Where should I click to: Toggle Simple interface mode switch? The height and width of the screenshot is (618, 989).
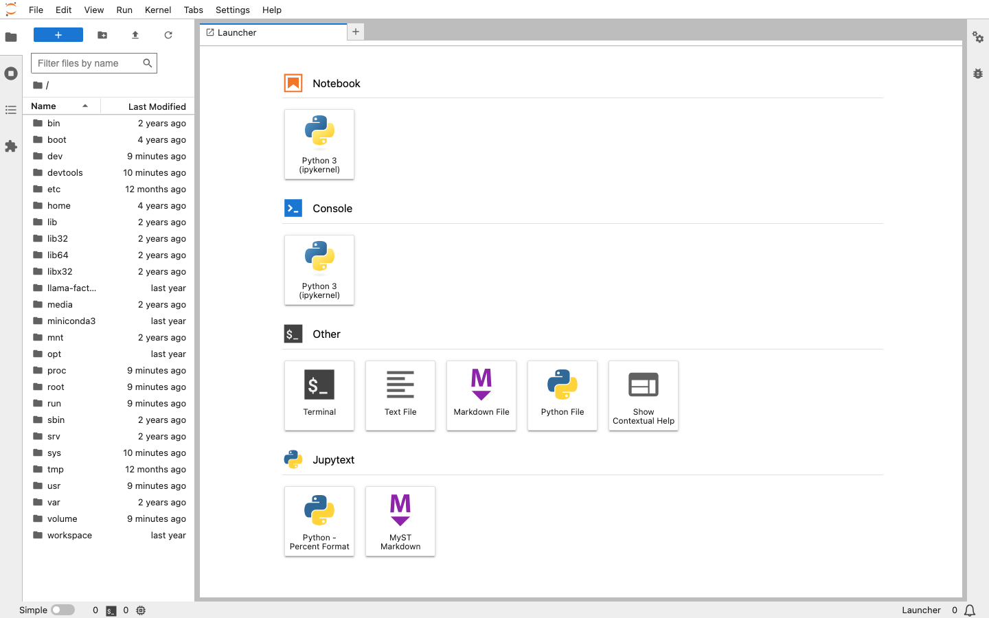coord(62,610)
